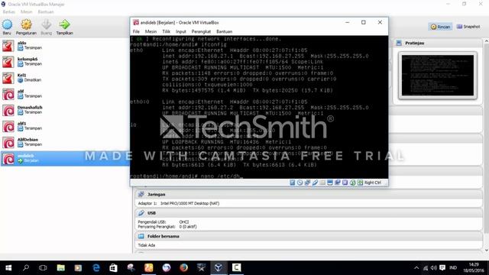Select the running andideb machine

pyautogui.click(x=65, y=158)
